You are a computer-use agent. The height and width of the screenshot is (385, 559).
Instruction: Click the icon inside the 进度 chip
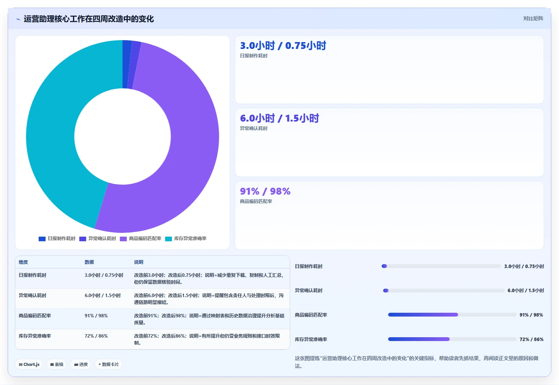tap(76, 365)
